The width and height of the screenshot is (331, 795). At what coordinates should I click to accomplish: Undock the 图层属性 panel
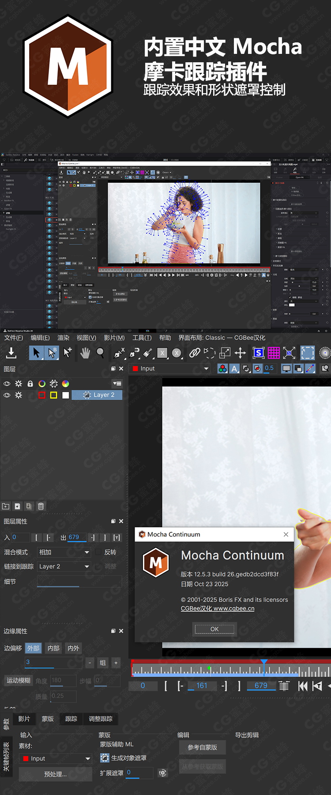pos(113,521)
